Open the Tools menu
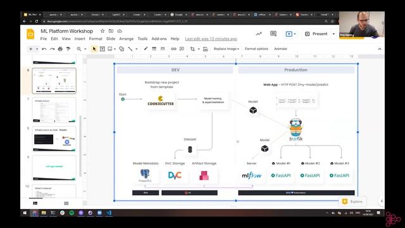The width and height of the screenshot is (405, 228). [142, 39]
